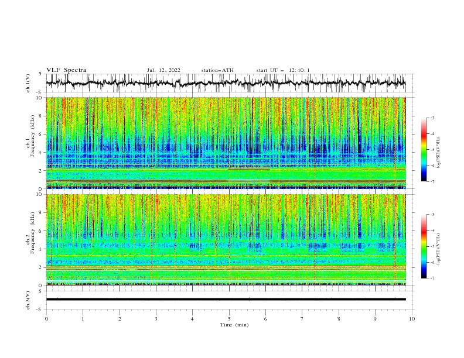
Task: Click the ch.1 "Frequency (kHz)" axis label
Action: point(33,136)
